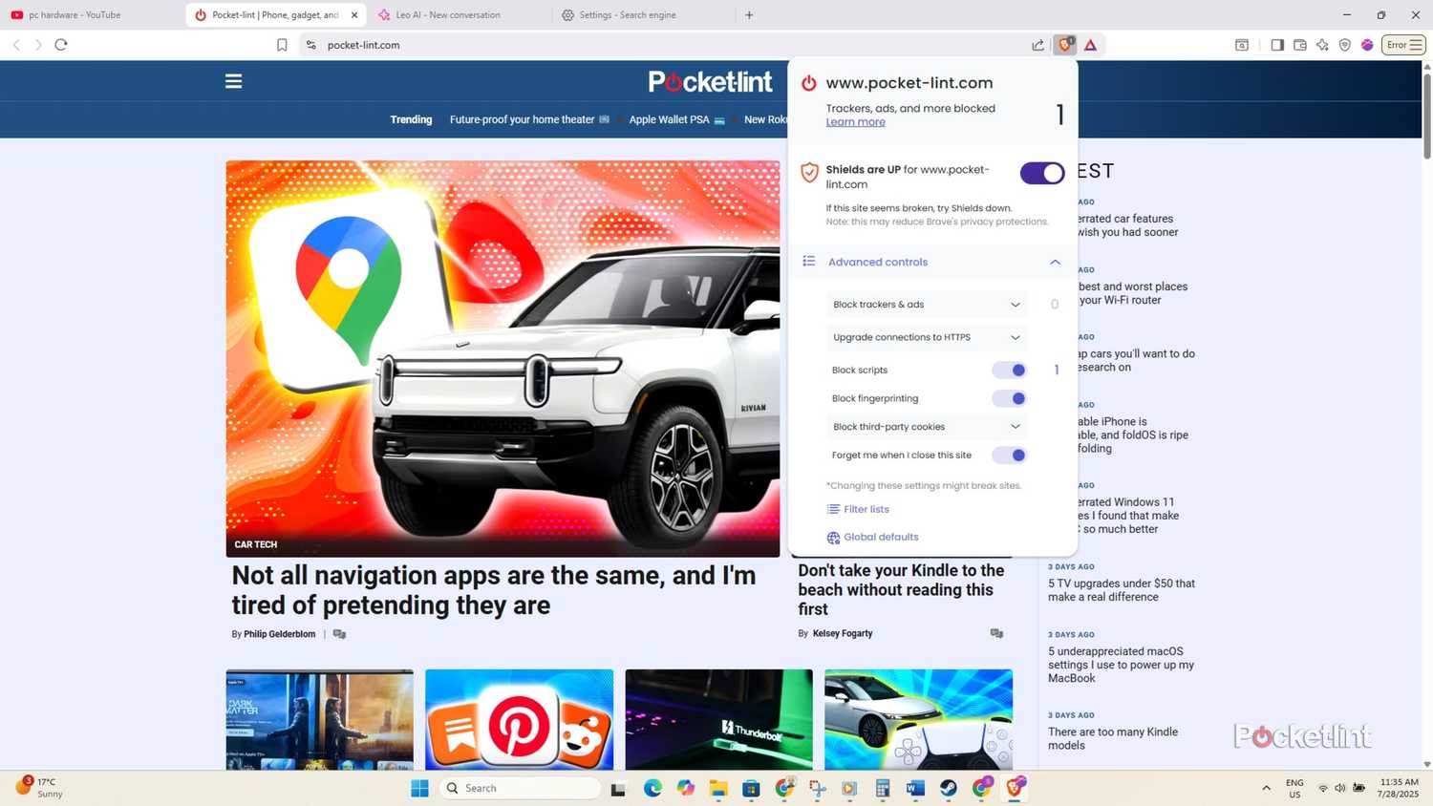Screen dimensions: 1433x806
Task: Expand the Block trackers & ads dropdown
Action: [1016, 304]
